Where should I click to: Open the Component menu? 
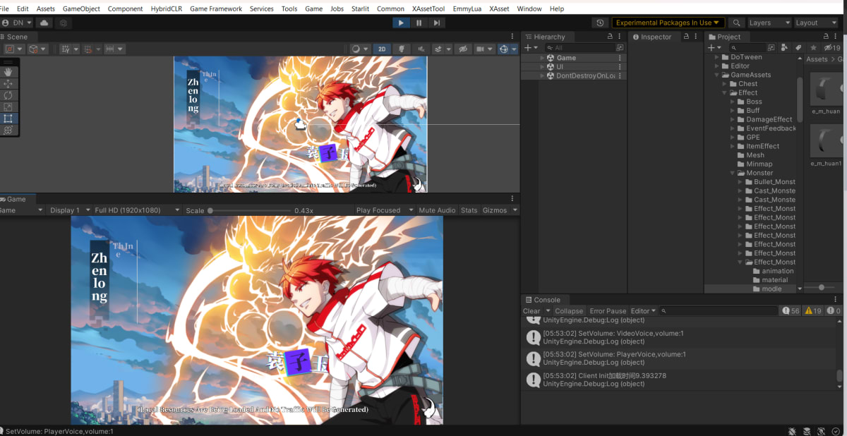[x=125, y=8]
